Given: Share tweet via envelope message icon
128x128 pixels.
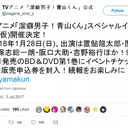Looking at the screenshot, I should [56, 123].
